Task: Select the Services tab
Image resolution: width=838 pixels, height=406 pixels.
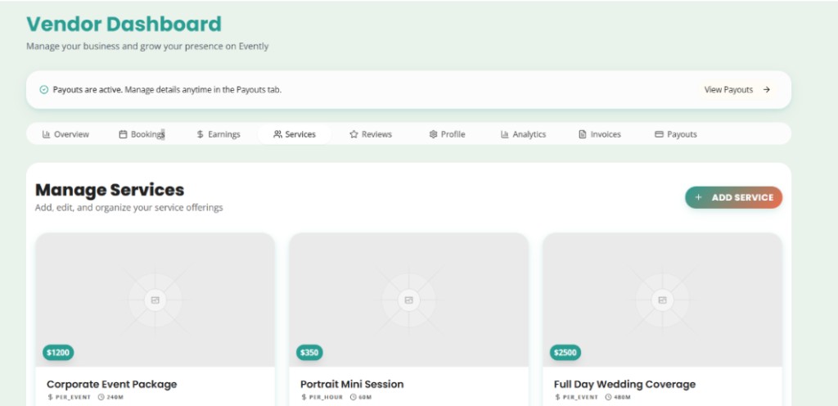Action: (x=295, y=134)
